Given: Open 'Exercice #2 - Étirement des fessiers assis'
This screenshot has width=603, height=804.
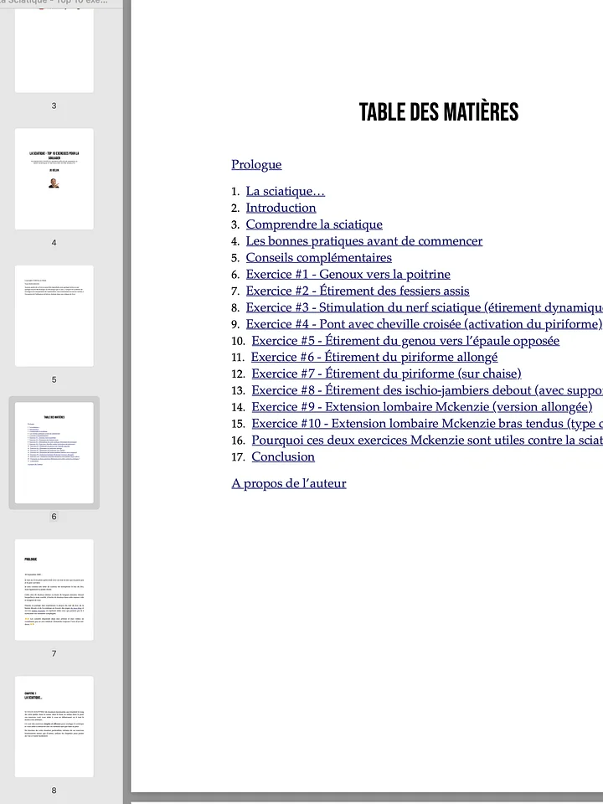Looking at the screenshot, I should [358, 291].
